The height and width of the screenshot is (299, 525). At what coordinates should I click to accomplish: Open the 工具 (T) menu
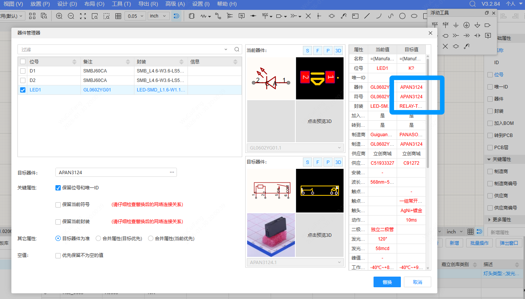[121, 4]
